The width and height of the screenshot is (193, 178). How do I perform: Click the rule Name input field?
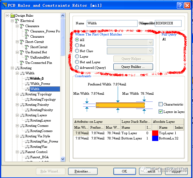112,23
